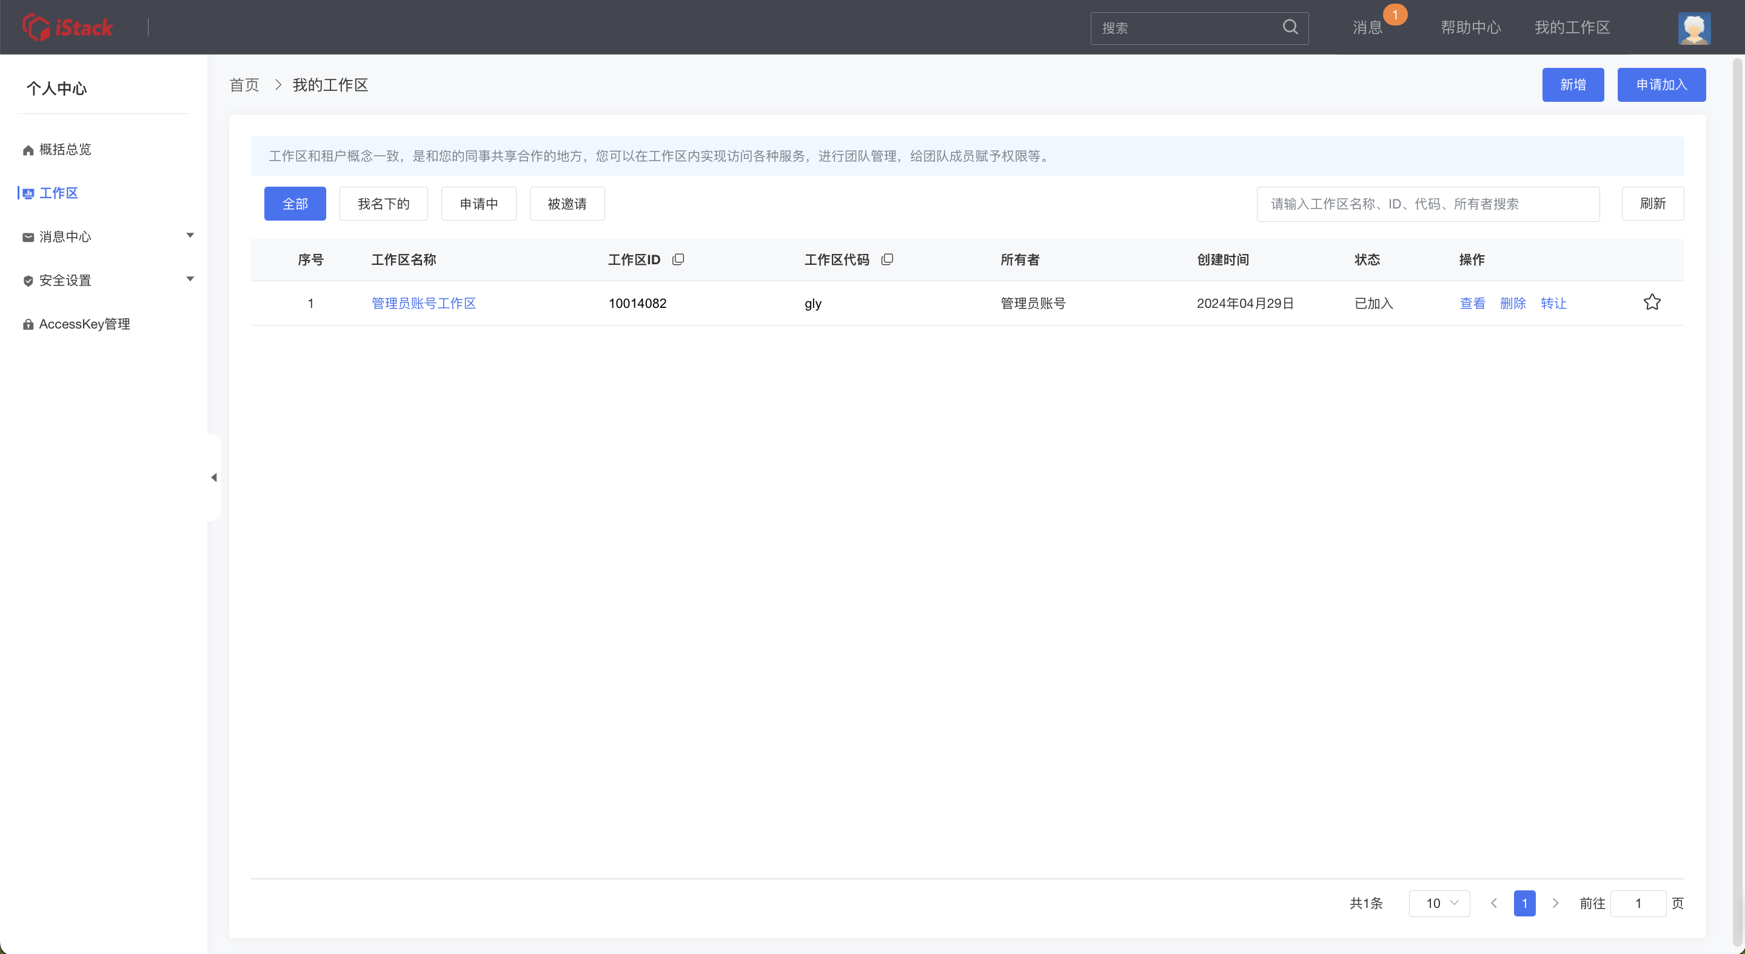Focus the top 搜索 input
Image resolution: width=1745 pixels, height=954 pixels.
pos(1185,28)
